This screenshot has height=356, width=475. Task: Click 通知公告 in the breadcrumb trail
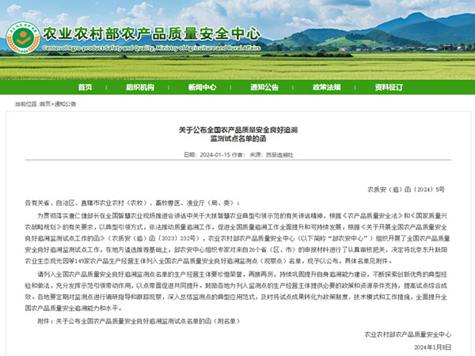[64, 104]
